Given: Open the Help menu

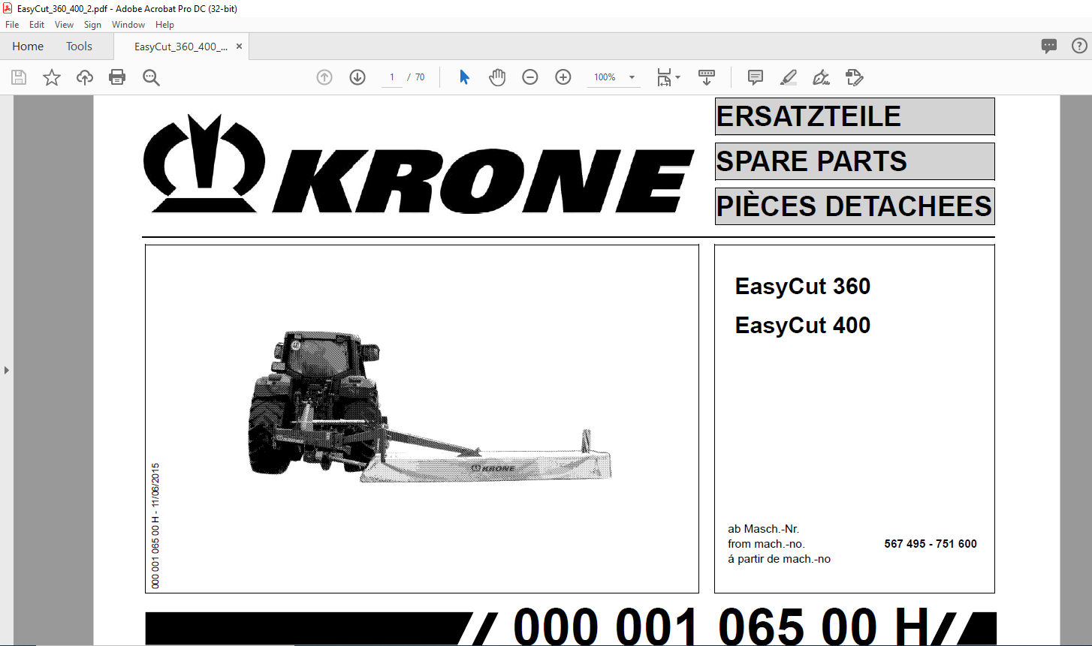Looking at the screenshot, I should [164, 25].
